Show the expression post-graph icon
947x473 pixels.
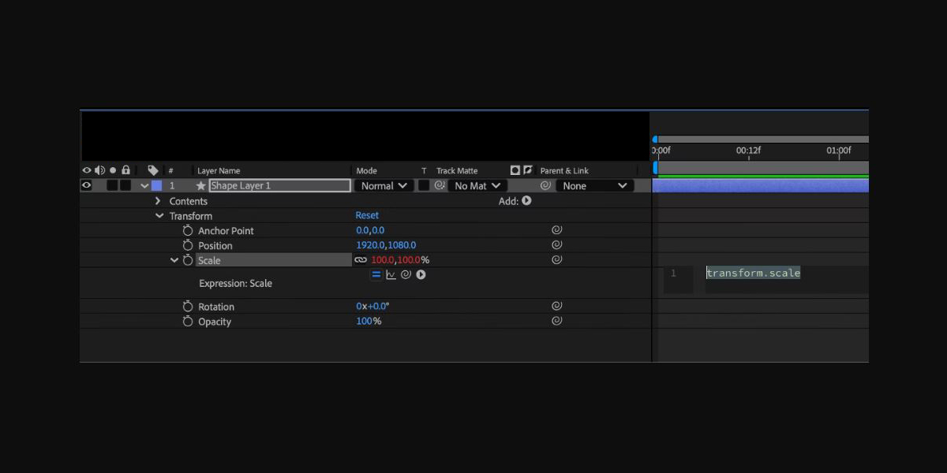(391, 275)
